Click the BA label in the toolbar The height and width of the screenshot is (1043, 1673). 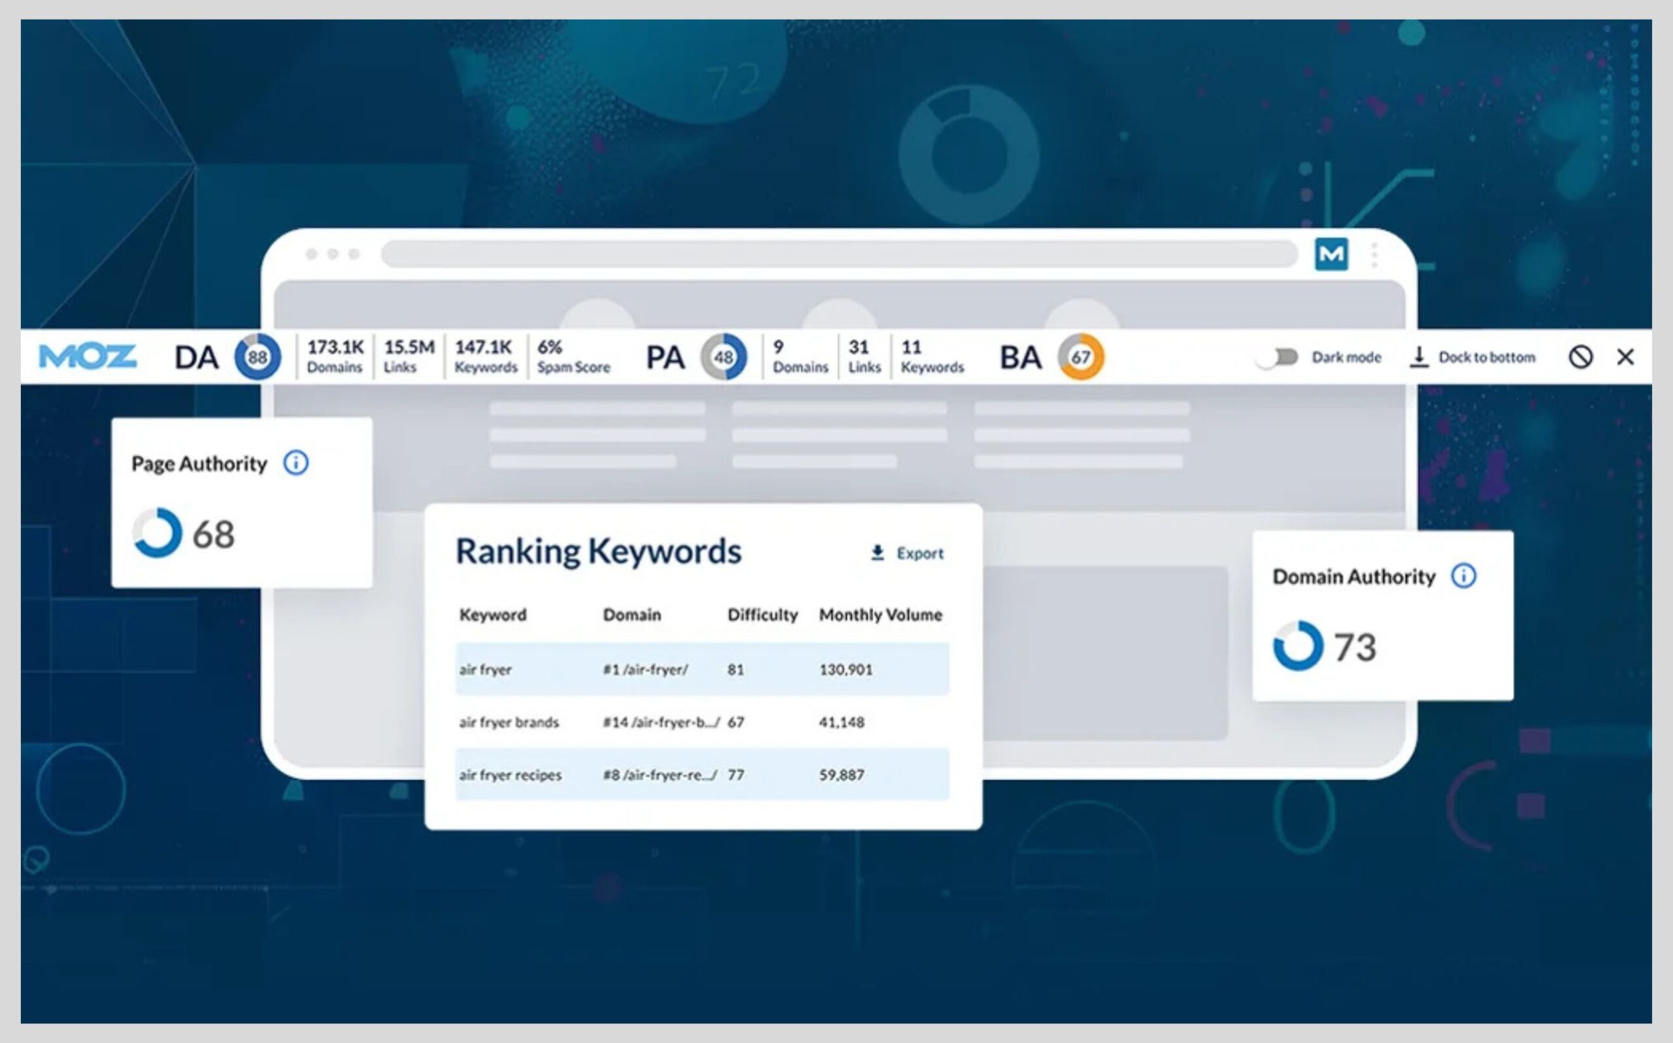[1021, 357]
